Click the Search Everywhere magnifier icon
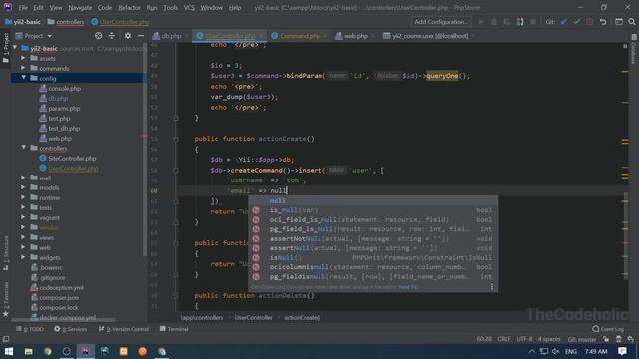 pos(632,22)
